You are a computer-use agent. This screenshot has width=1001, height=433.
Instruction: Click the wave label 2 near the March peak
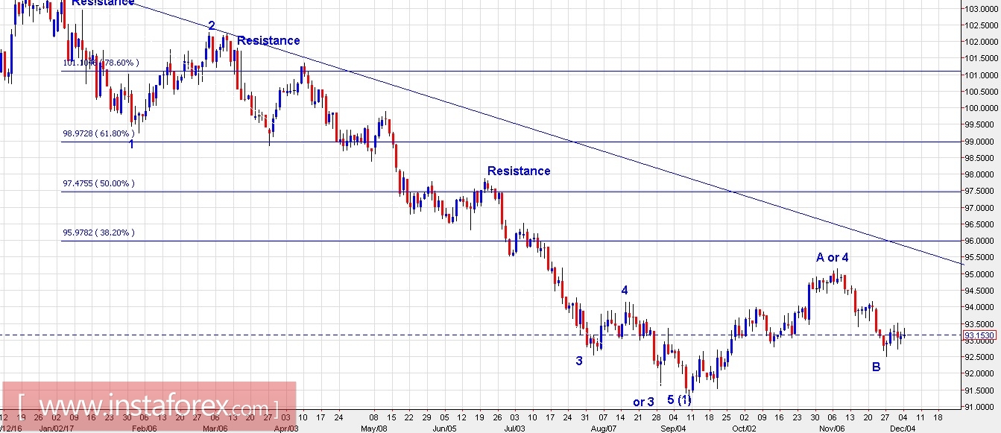click(212, 25)
